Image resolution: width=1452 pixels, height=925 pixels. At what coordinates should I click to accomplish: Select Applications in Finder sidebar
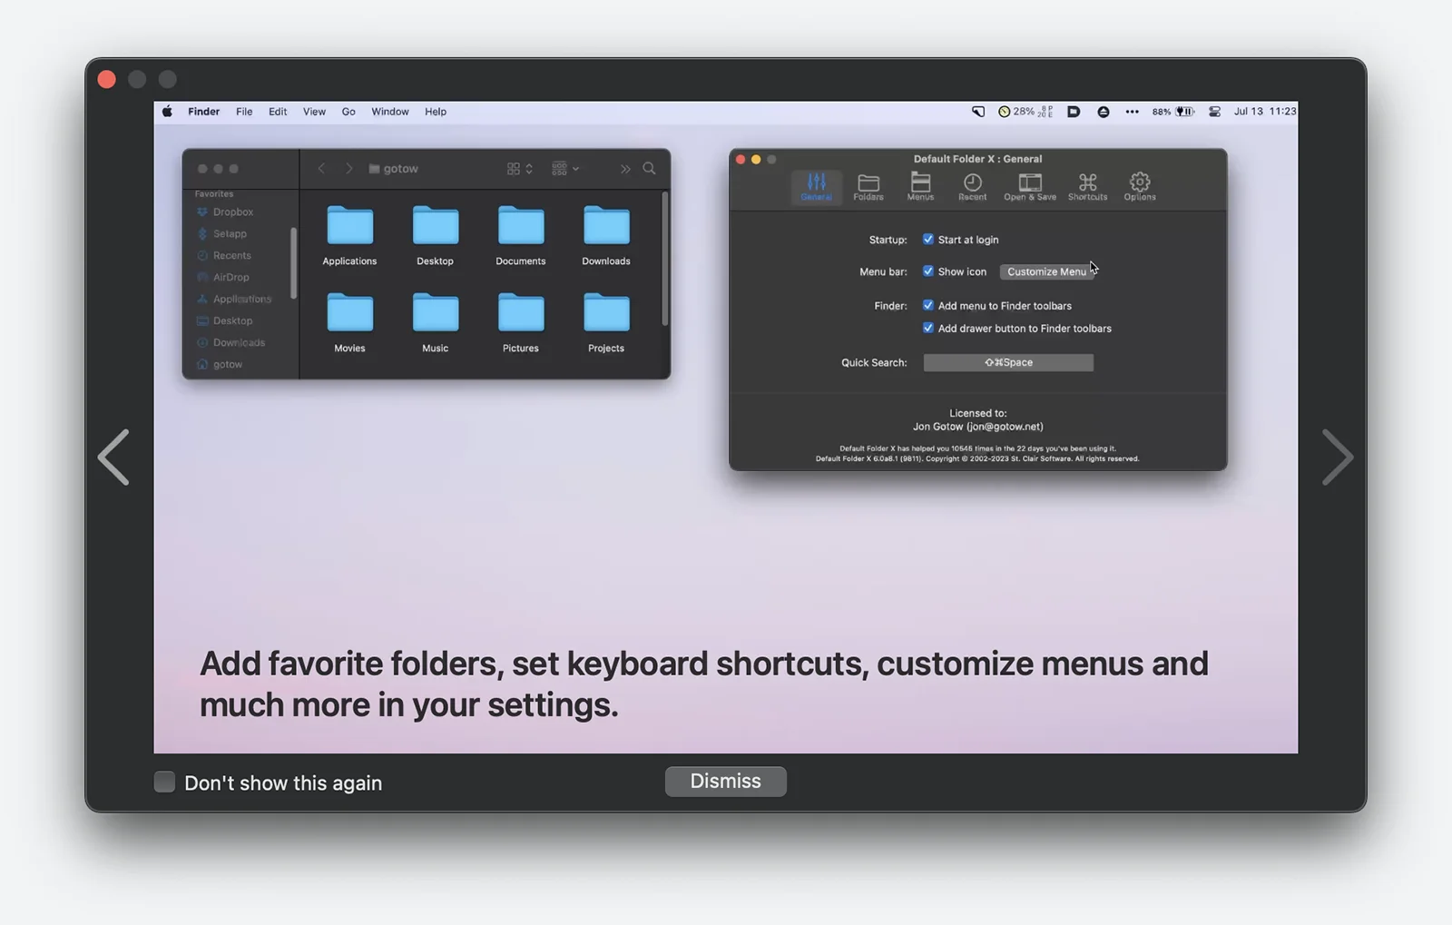(x=234, y=299)
